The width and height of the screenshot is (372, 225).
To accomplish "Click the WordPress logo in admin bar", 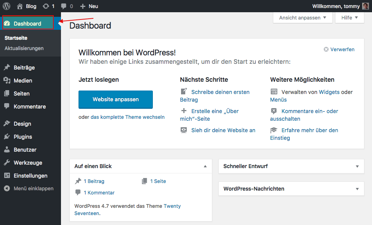I will click(x=6, y=6).
